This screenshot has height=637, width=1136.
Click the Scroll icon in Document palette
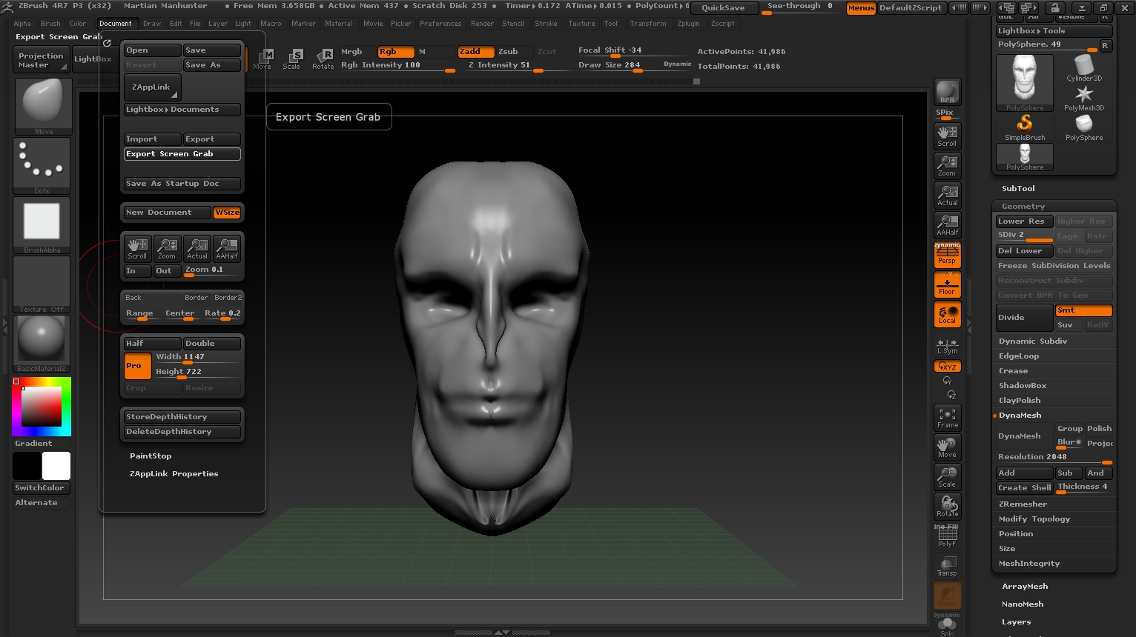tap(137, 248)
